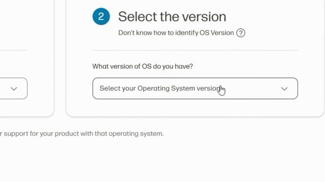This screenshot has height=182, width=325.
Task: Click the blue step 2 circle badge
Action: 101,17
